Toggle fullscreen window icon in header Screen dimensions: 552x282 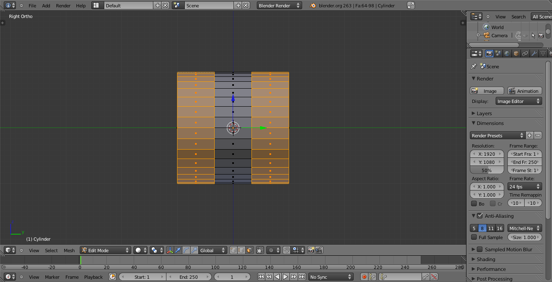(411, 5)
